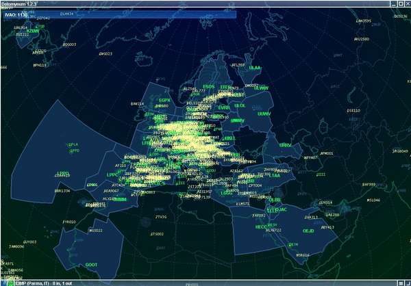Select aircraft ARU2580 on the map
The image size is (411, 286).
pos(362,39)
